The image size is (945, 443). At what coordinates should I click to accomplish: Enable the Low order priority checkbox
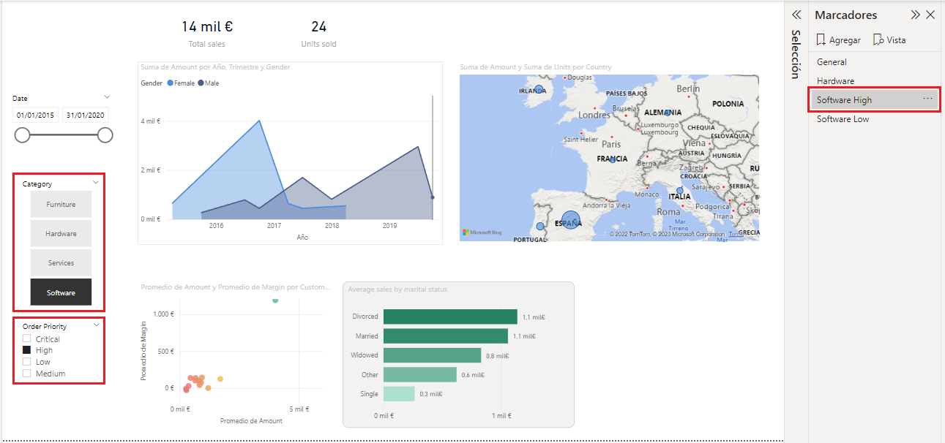[x=27, y=362]
